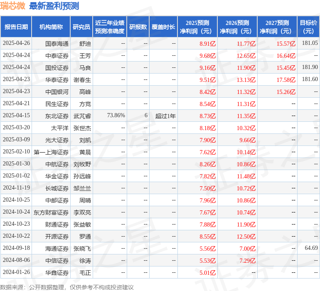Screen dimensions: 320x291
Task: Click researcher name 黄晨
Action: (x=85, y=152)
